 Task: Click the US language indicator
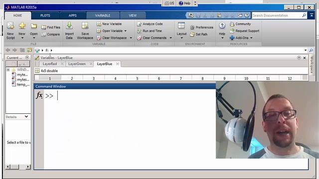(x=169, y=3)
